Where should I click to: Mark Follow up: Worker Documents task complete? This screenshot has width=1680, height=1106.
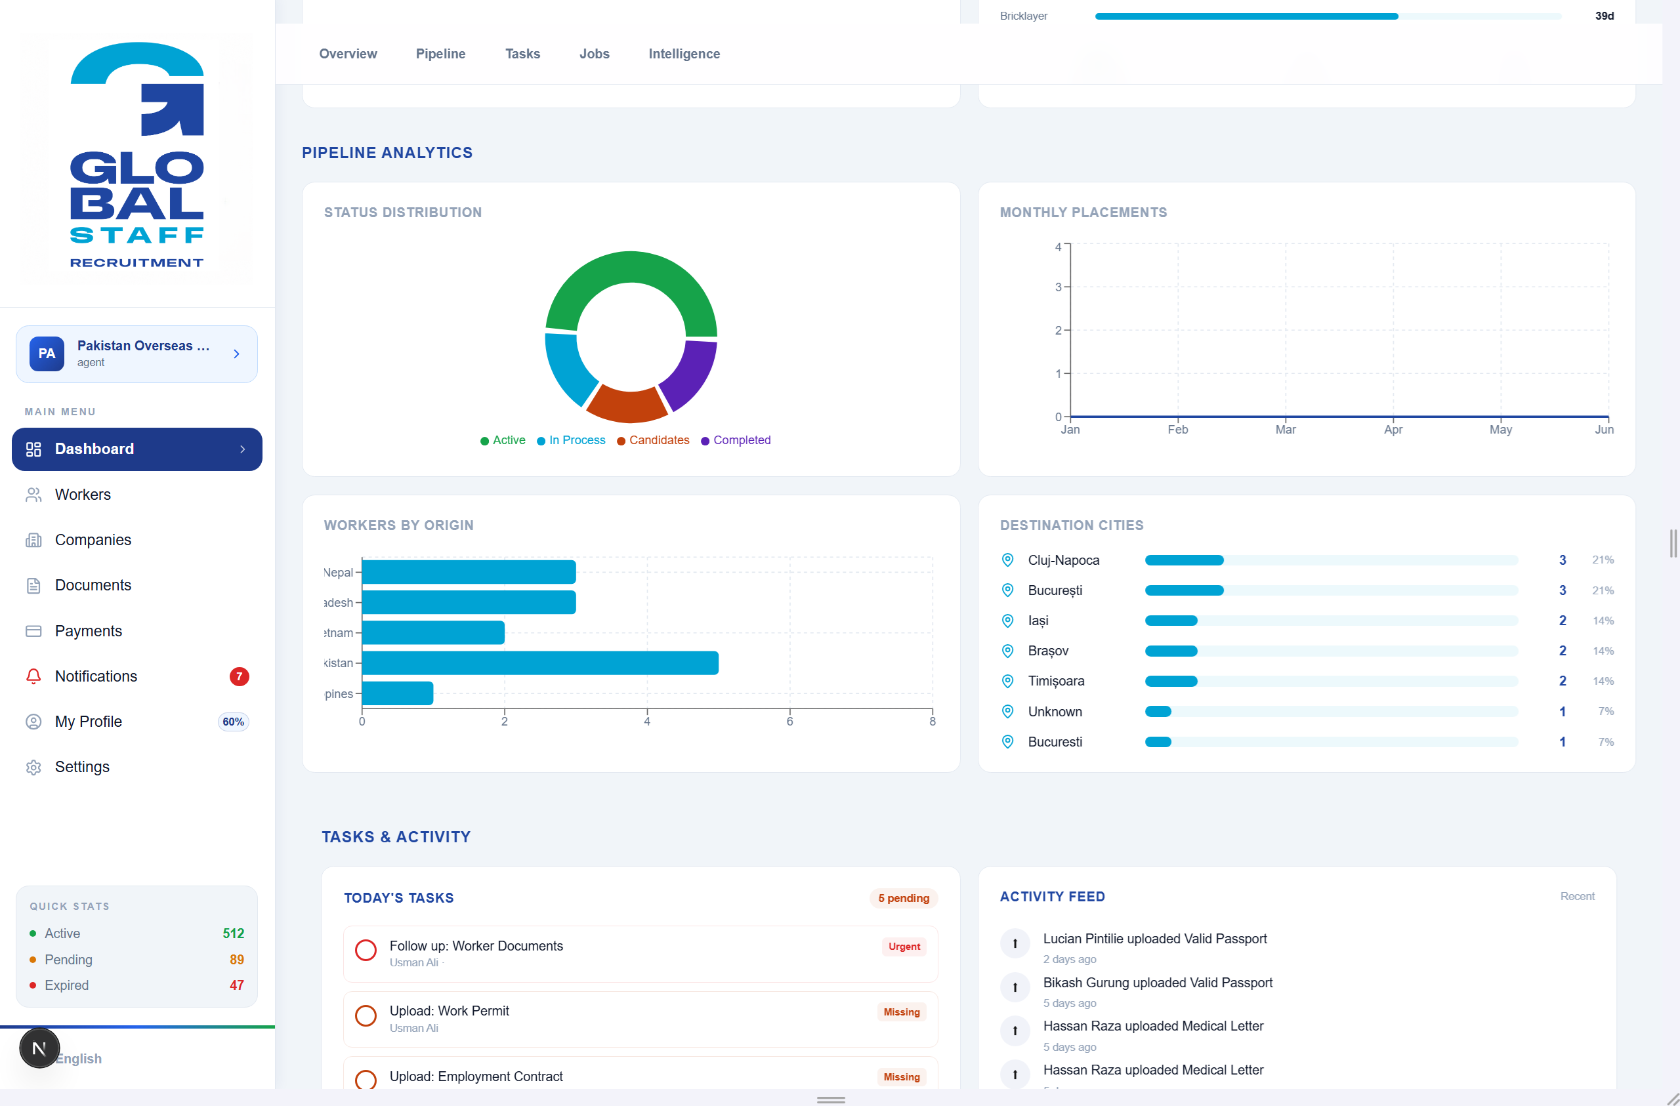tap(366, 950)
